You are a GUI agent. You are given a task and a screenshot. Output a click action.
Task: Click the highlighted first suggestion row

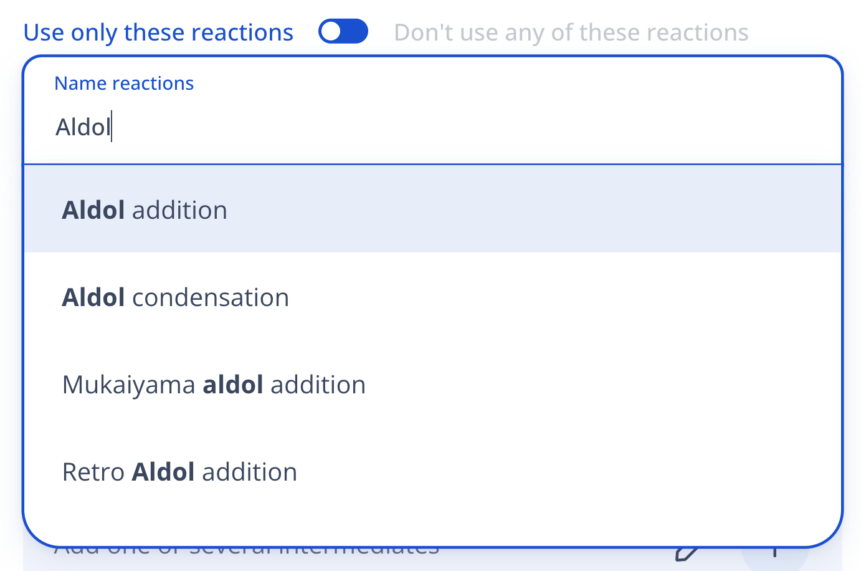coord(432,210)
